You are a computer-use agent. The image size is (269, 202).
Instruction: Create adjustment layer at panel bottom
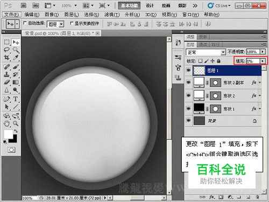click(230, 197)
